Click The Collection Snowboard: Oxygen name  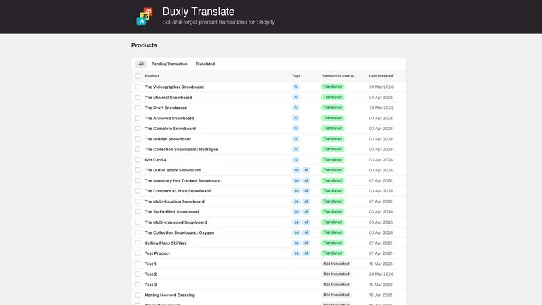click(180, 232)
